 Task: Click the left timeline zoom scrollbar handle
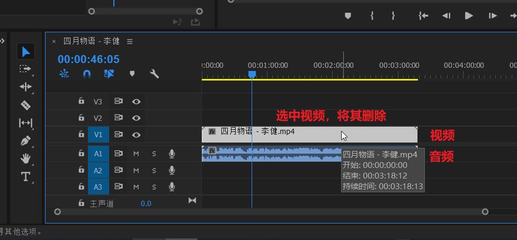pyautogui.click(x=57, y=211)
